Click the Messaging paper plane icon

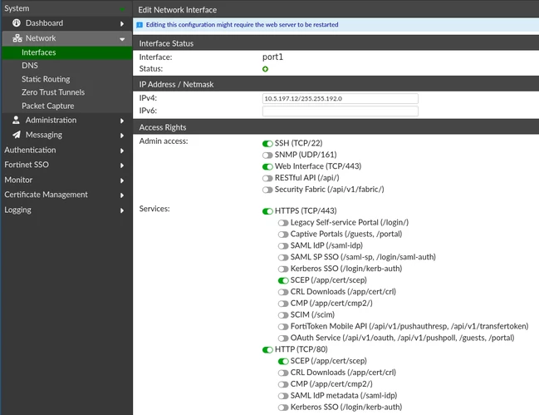click(17, 135)
